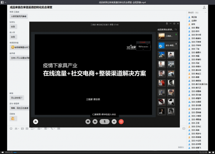Expand the phone icon's dropdown arrow

coord(54,129)
